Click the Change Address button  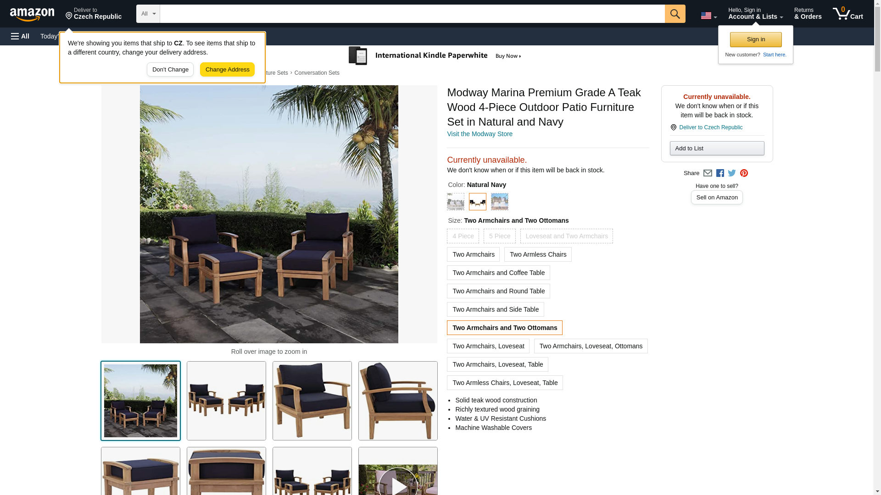point(227,70)
